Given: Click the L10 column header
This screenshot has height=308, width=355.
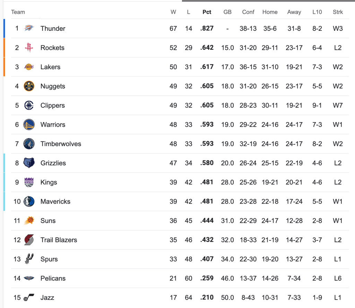Looking at the screenshot, I should coord(317,12).
